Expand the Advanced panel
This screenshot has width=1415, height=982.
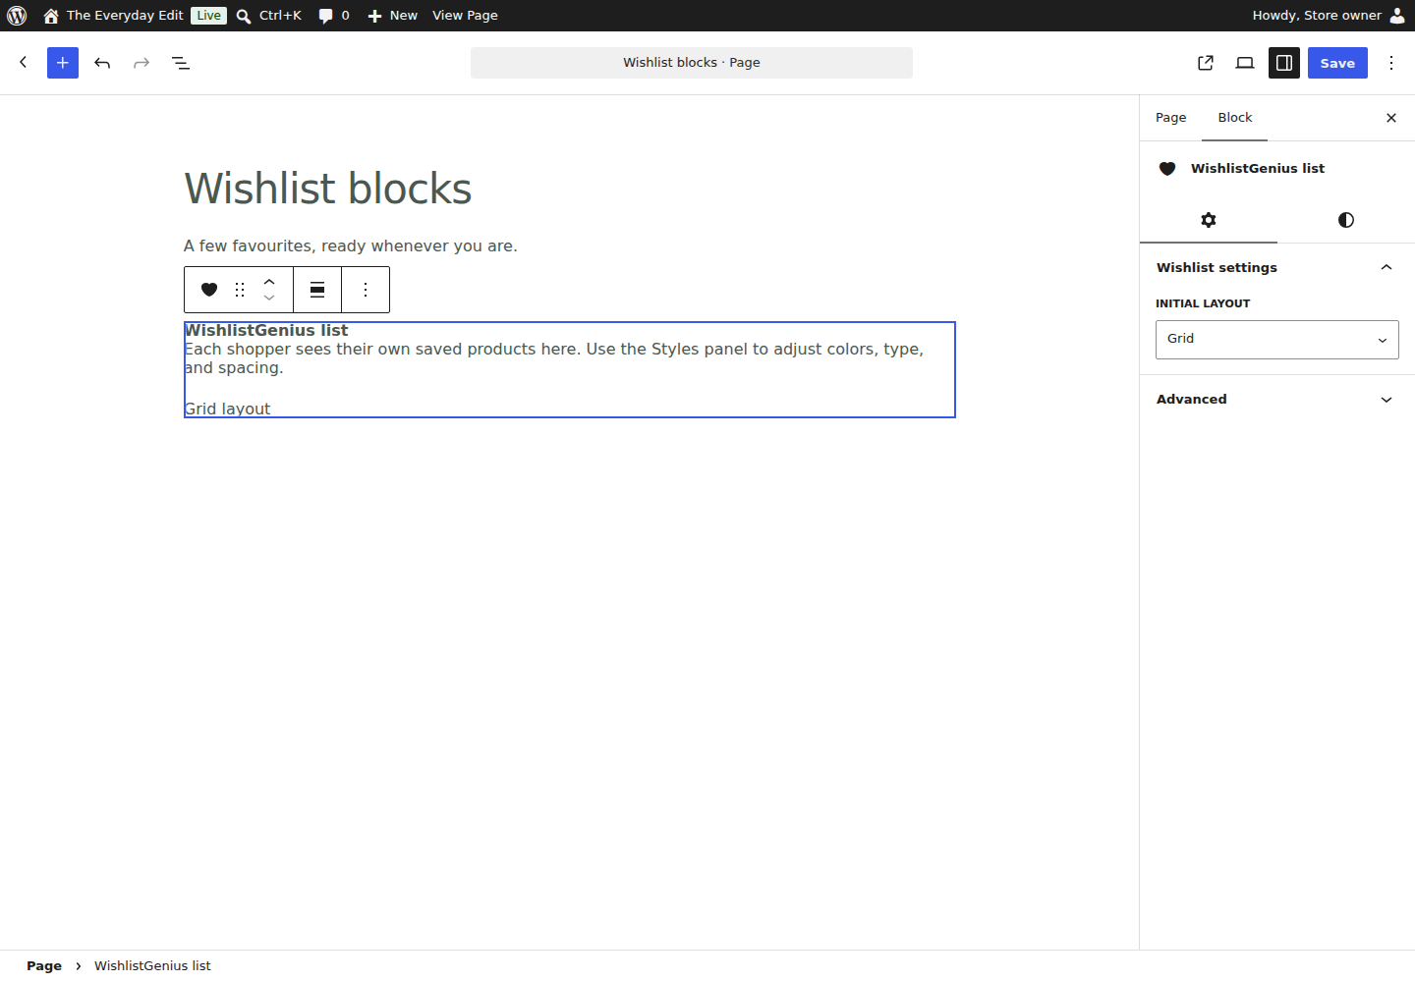coord(1277,399)
